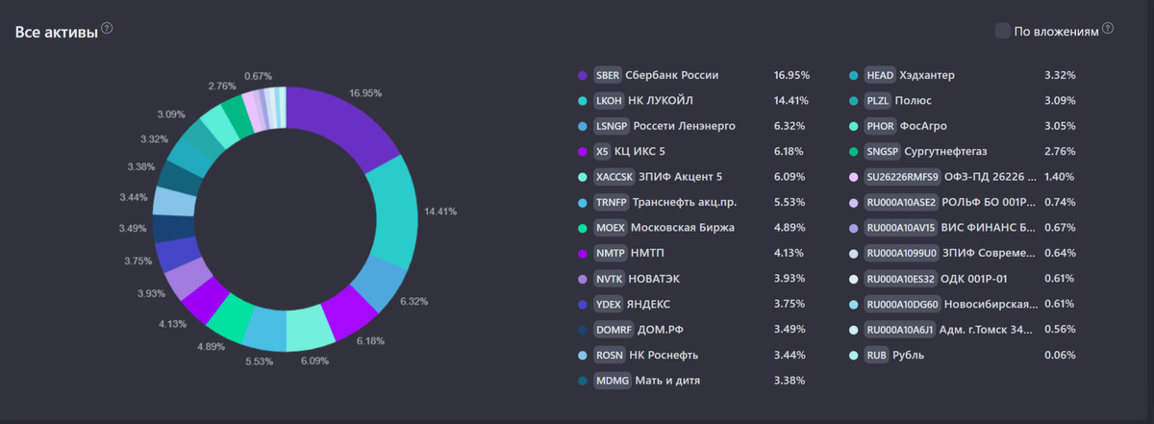
Task: Click the RU000A1099U0 ticker badge
Action: (x=901, y=253)
